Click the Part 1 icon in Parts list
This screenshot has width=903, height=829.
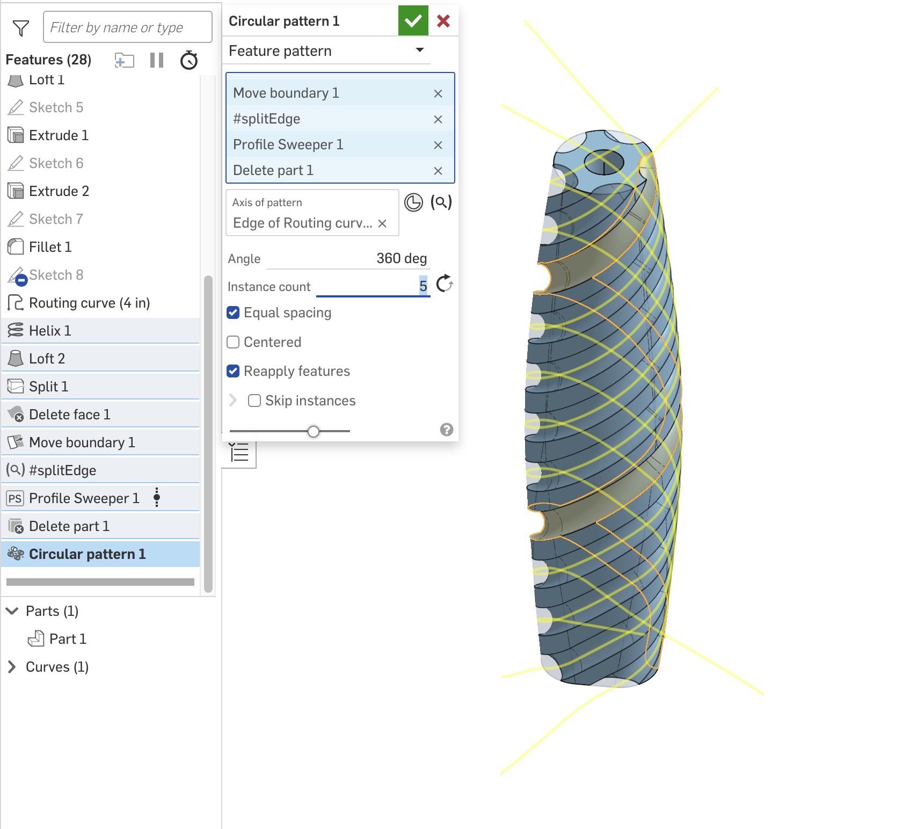click(36, 639)
